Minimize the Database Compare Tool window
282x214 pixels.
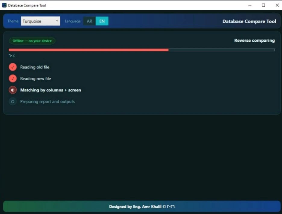point(250,5)
